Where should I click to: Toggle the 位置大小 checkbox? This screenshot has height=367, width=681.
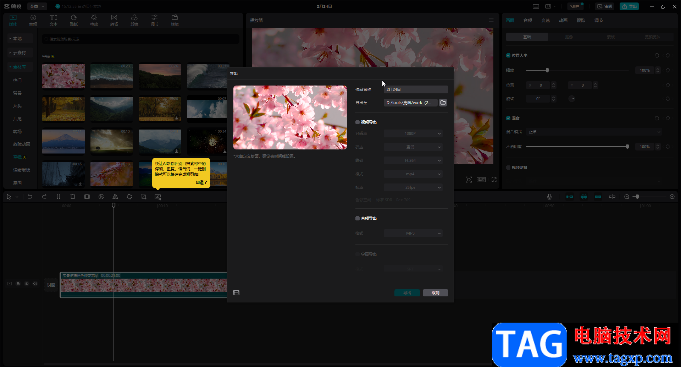point(508,55)
